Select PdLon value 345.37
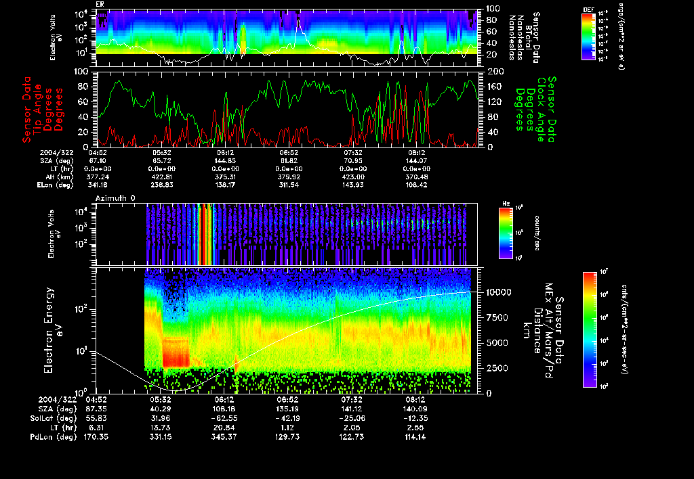 pos(224,437)
